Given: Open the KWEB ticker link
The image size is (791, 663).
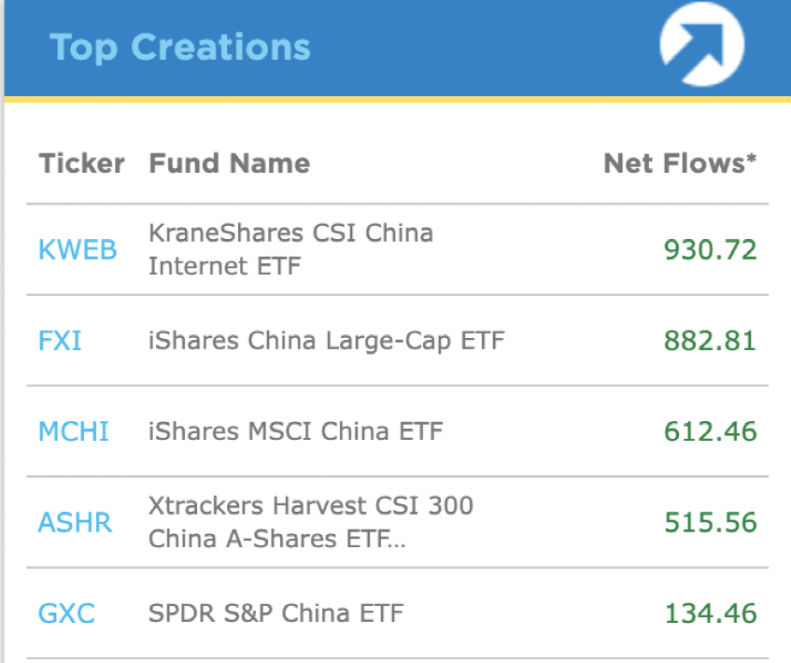Looking at the screenshot, I should 78,250.
